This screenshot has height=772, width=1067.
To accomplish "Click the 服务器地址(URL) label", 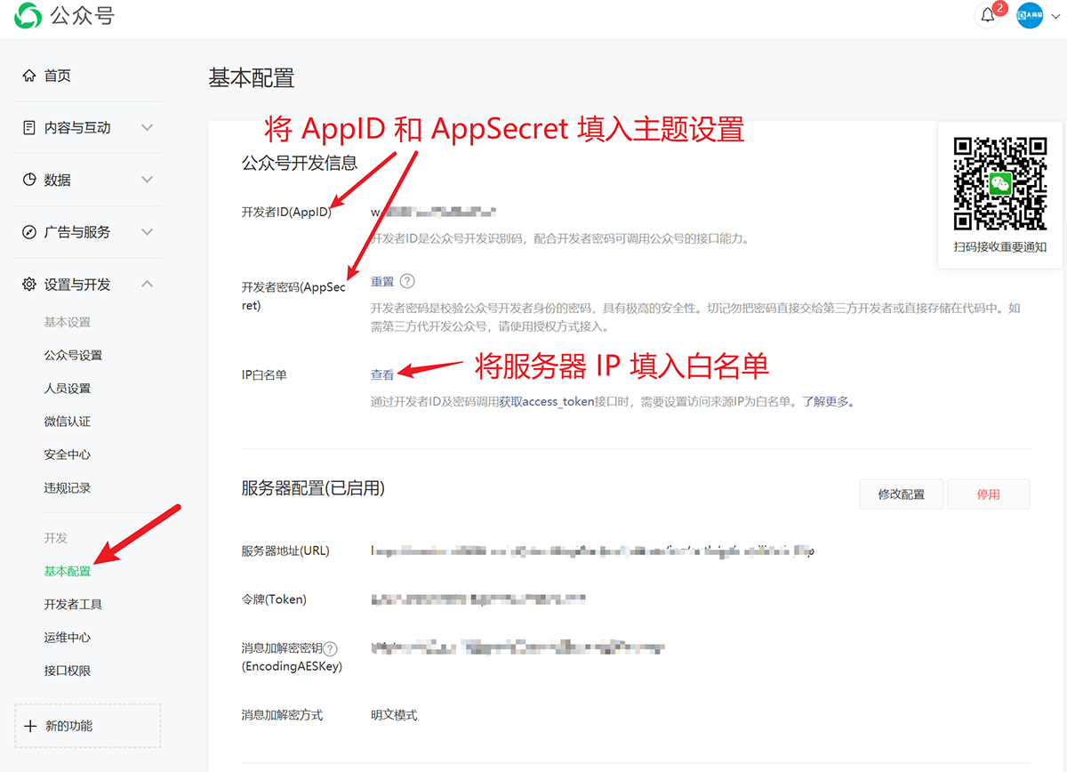I will pos(285,551).
